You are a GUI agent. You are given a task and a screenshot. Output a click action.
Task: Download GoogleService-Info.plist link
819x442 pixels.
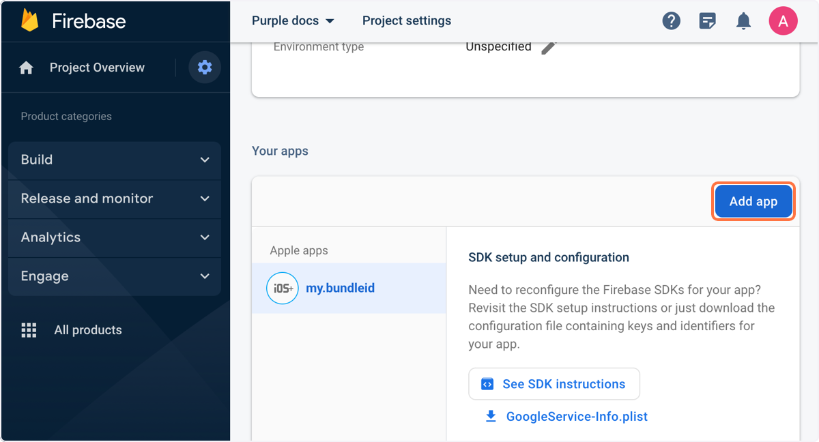[x=577, y=416]
